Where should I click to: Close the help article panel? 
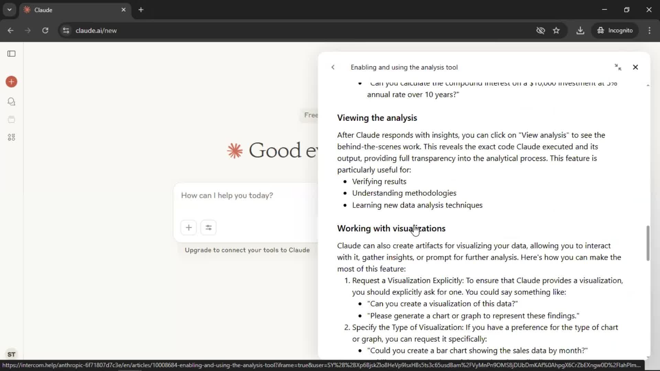(635, 67)
